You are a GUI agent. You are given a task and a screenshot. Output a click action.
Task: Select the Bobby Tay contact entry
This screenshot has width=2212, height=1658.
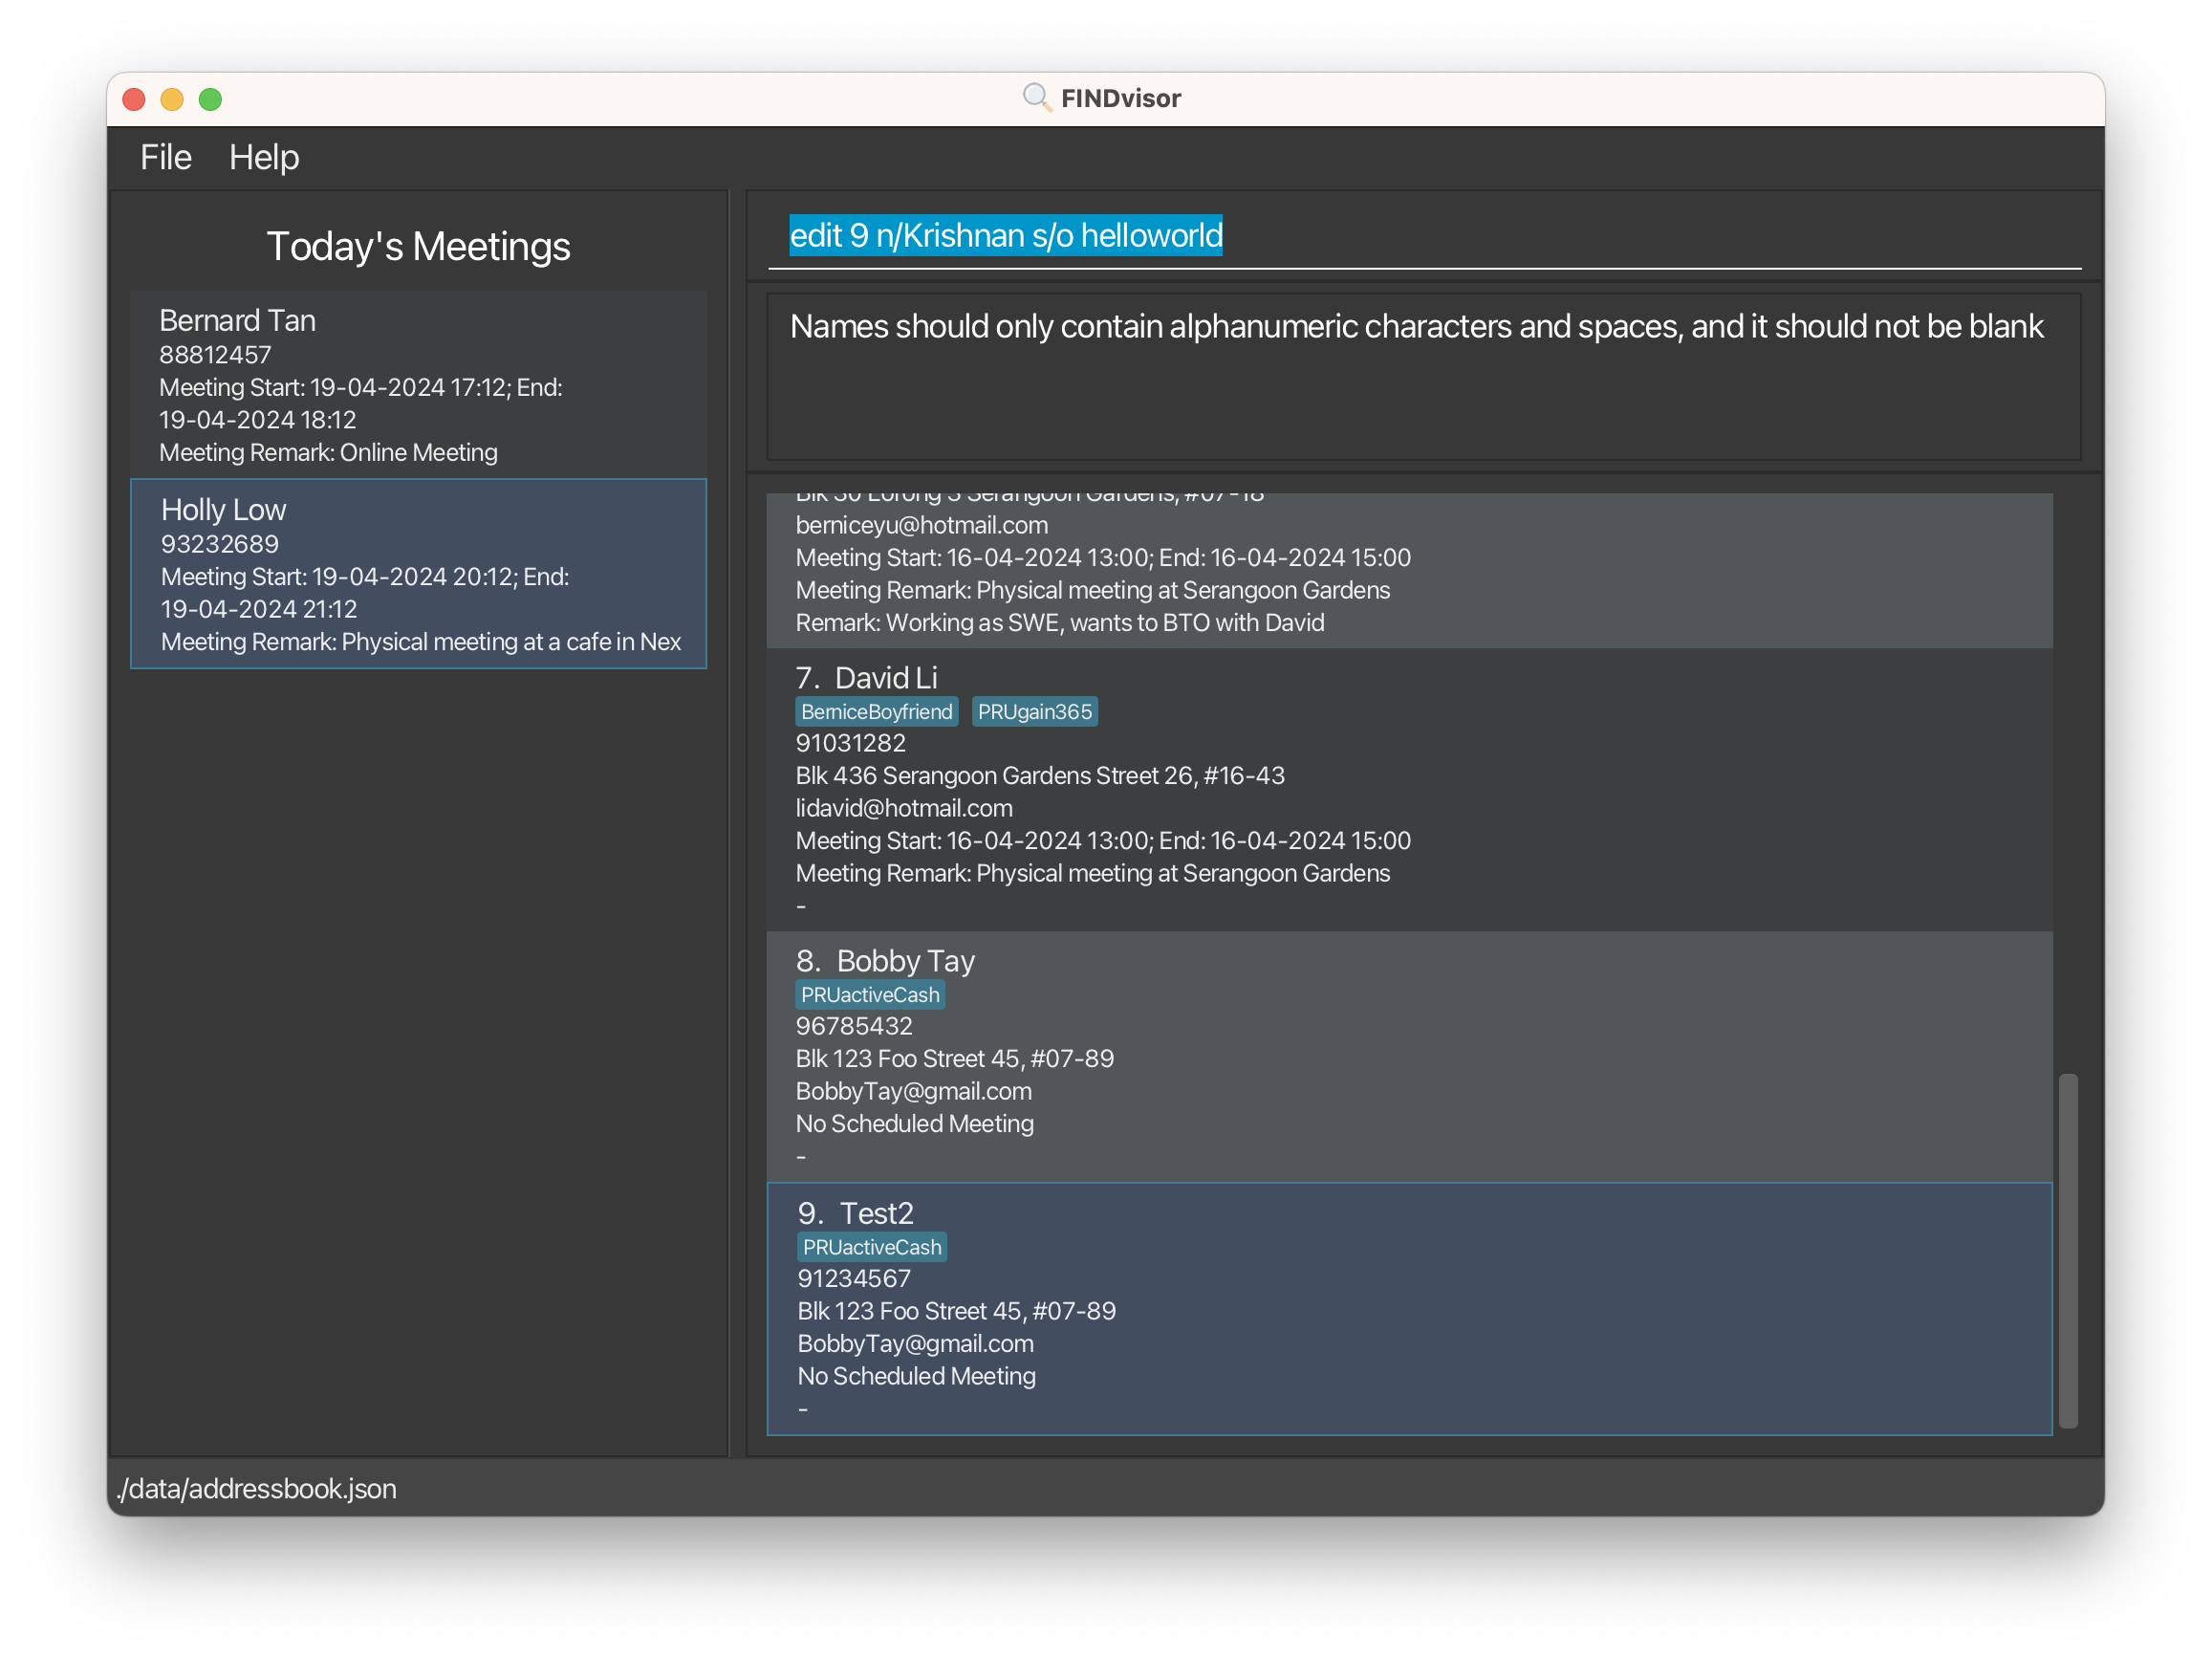(1408, 1057)
